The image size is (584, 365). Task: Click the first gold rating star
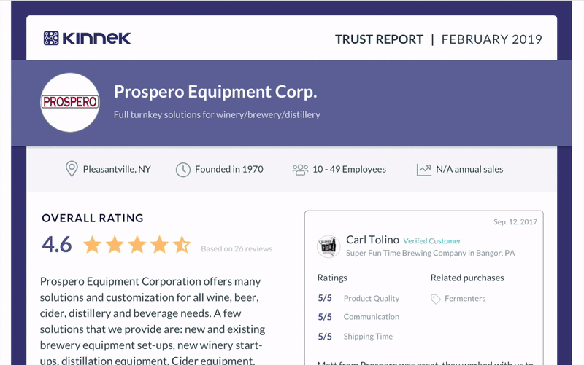coord(92,244)
